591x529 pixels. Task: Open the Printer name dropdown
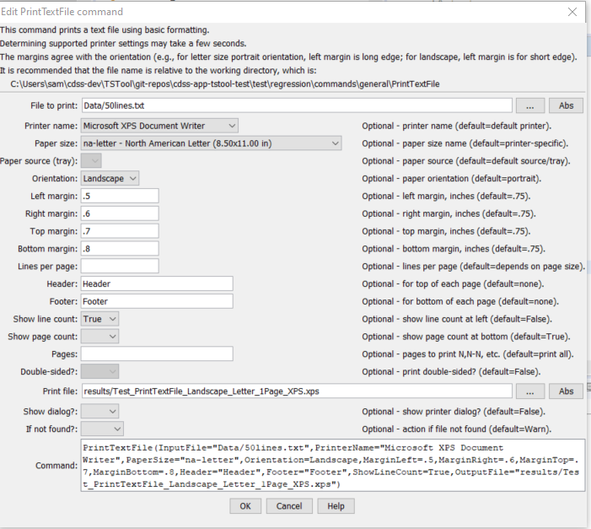click(x=159, y=126)
